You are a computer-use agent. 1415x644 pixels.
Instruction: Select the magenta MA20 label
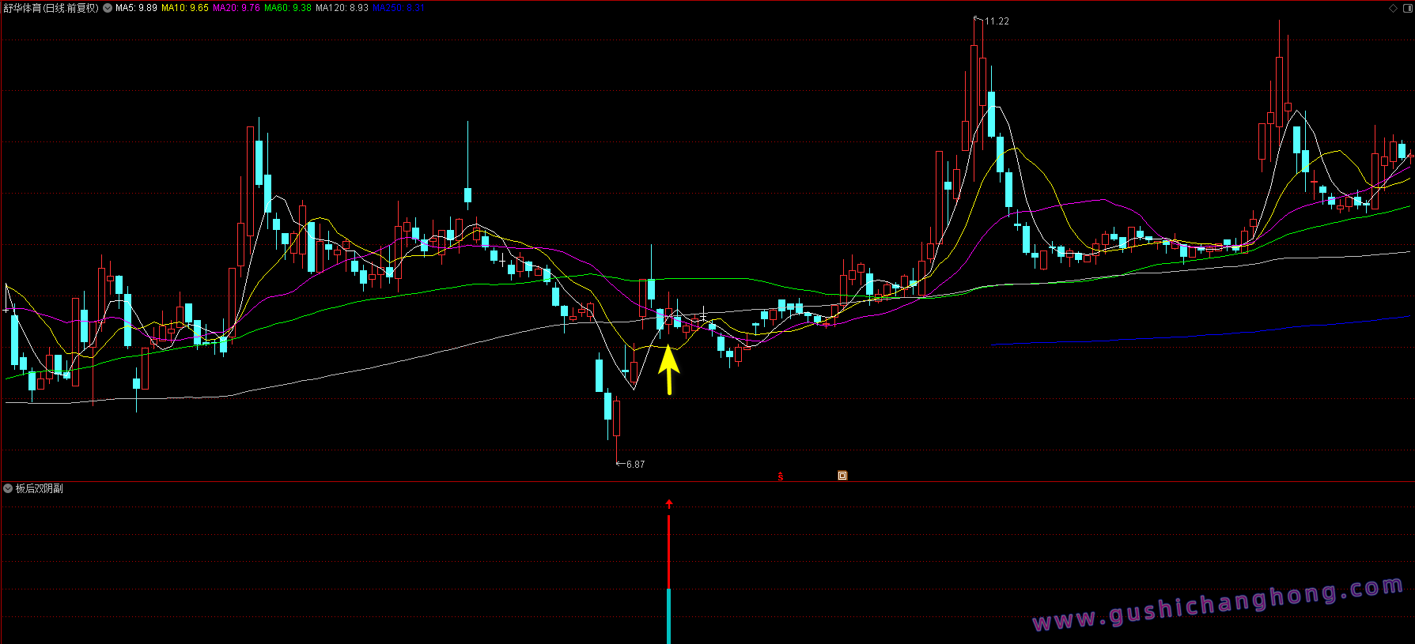tap(236, 8)
